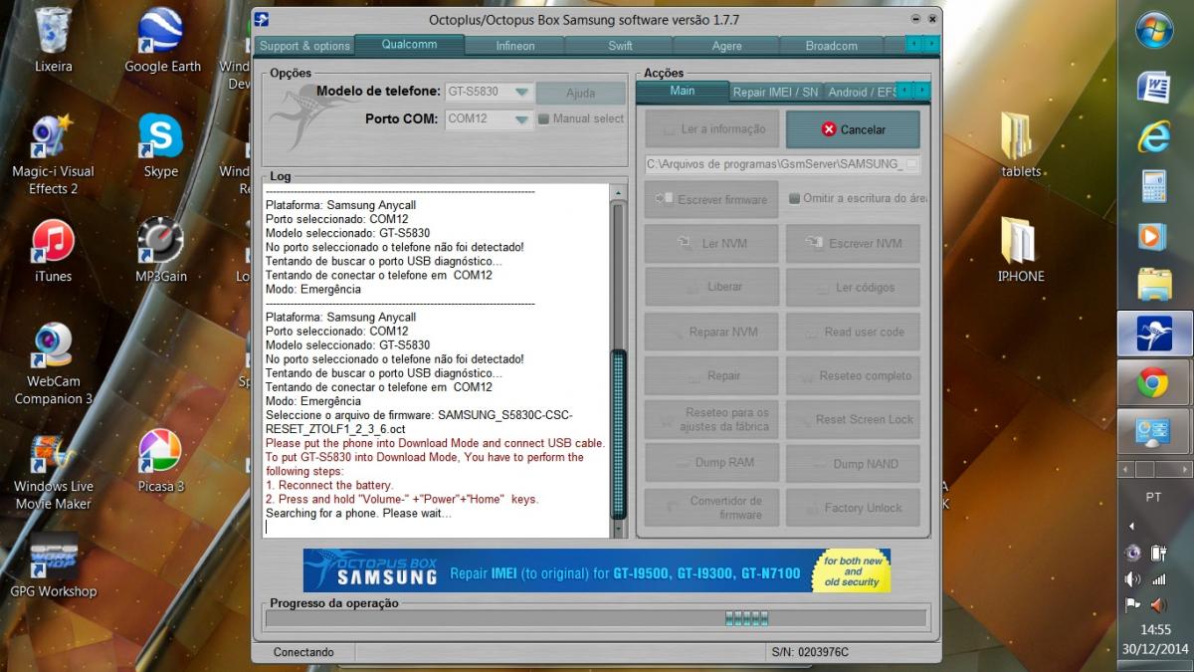Switch to the Infineon tab

pos(514,46)
